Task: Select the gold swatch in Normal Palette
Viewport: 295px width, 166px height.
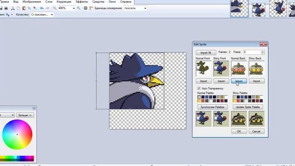Action: 222,97
